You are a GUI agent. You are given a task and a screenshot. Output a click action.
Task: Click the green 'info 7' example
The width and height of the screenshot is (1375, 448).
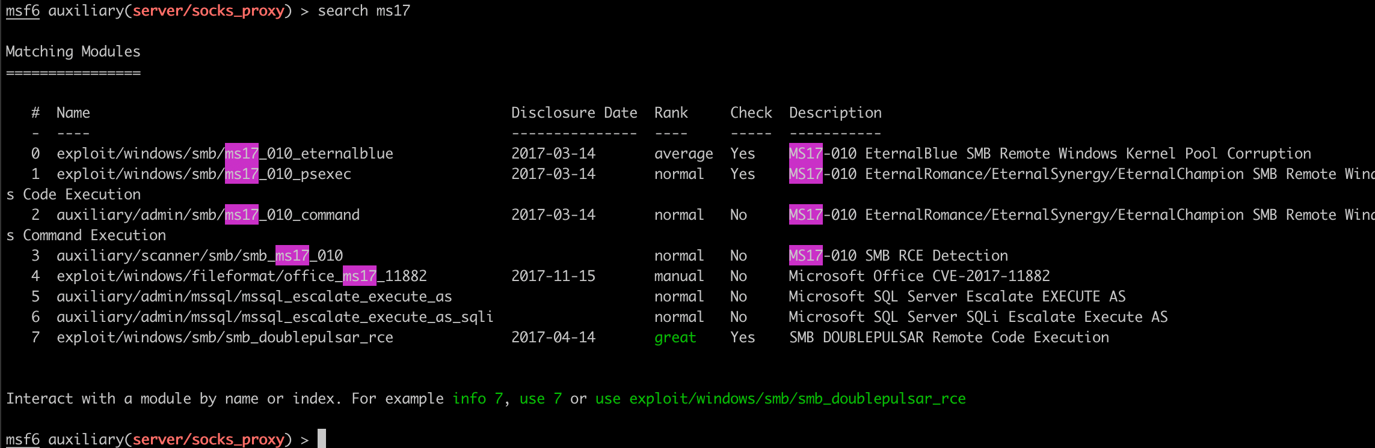[478, 399]
